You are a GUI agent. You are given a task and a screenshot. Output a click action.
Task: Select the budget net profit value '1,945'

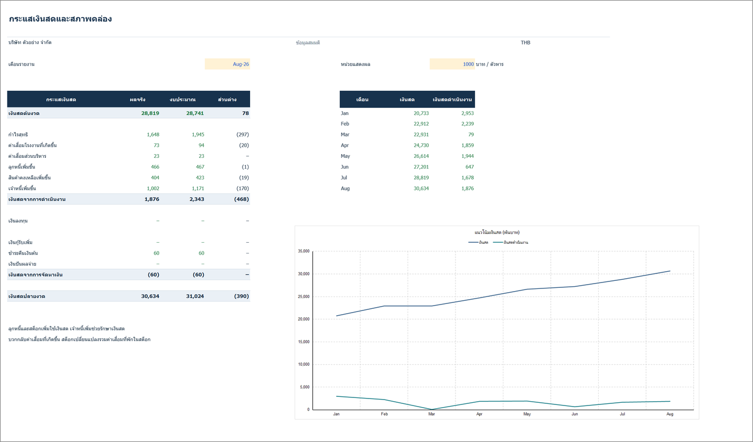point(198,135)
